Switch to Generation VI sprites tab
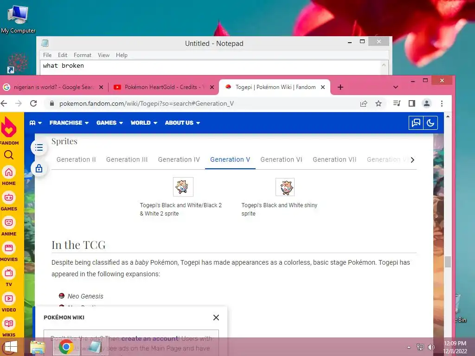 [282, 159]
